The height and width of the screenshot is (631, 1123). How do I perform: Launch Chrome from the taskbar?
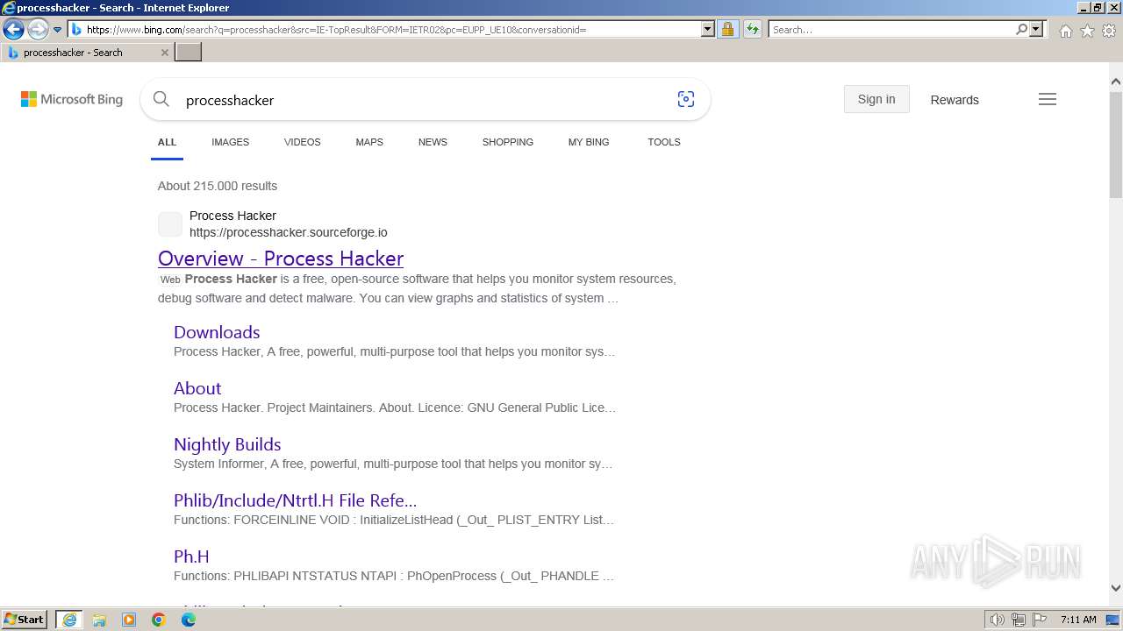coord(159,620)
